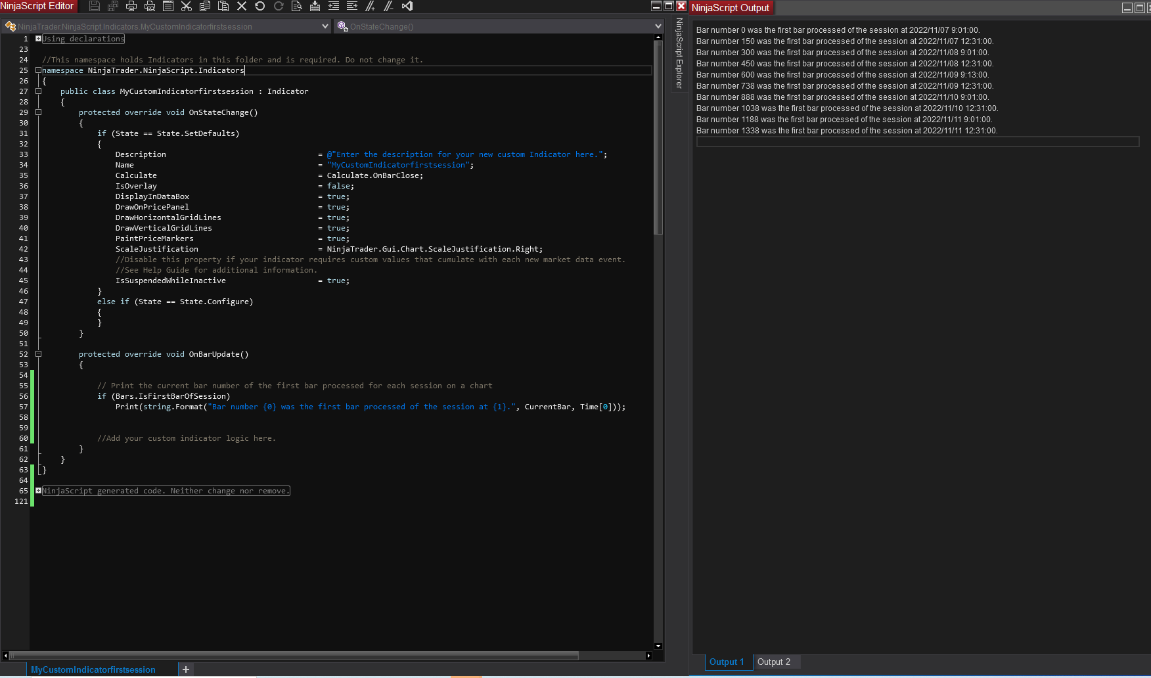This screenshot has height=678, width=1151.
Task: Collapse the namespace NinjaTrader.NinjaScript.Indicators block
Action: pos(38,70)
